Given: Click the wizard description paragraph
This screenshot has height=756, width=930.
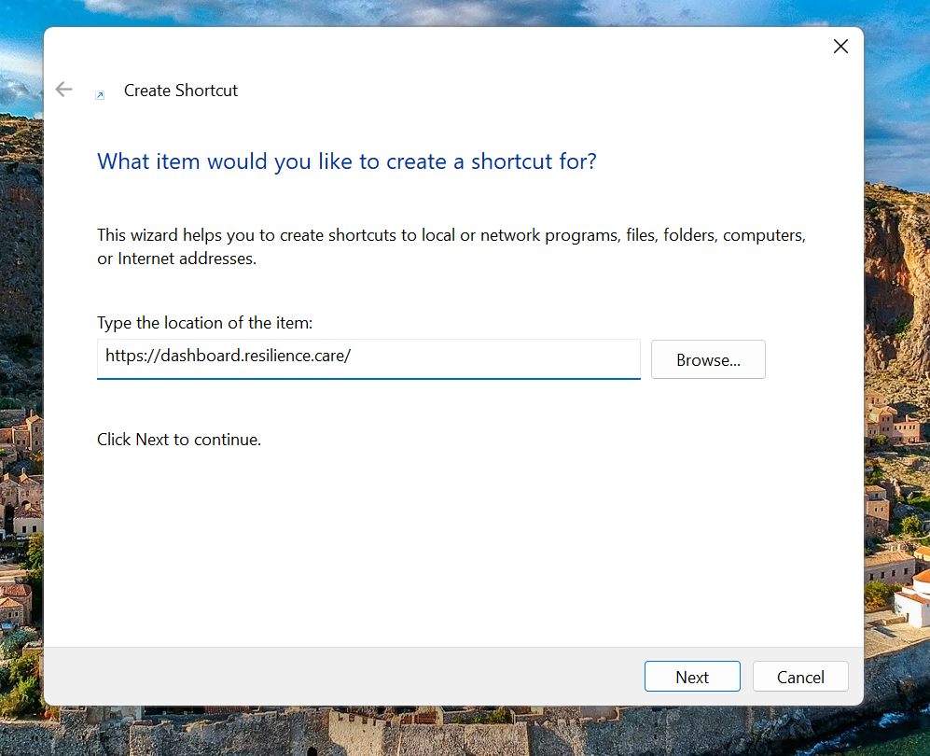Looking at the screenshot, I should point(451,246).
